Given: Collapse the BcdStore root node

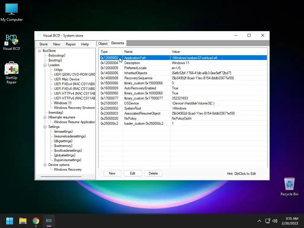Looking at the screenshot, I should (x=39, y=51).
